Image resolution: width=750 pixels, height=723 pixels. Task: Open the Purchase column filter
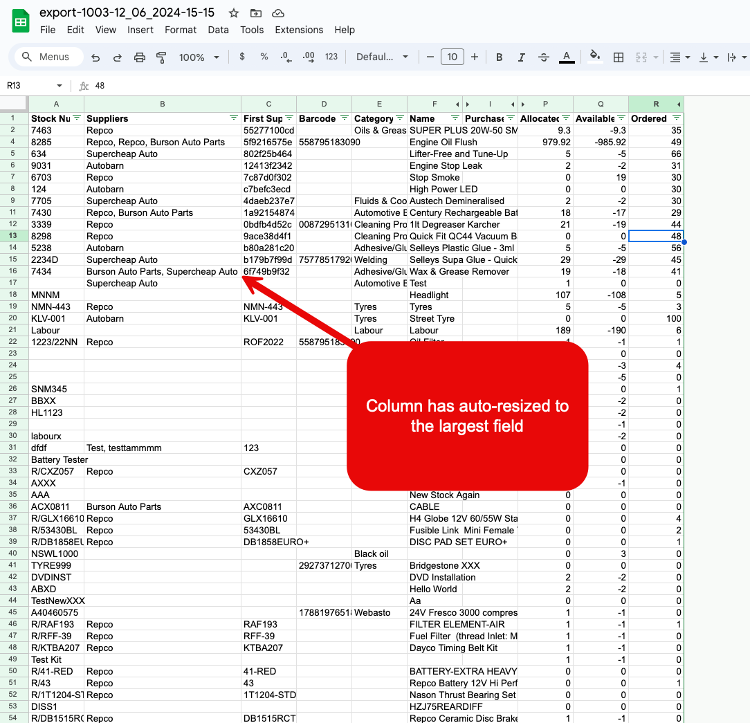(511, 118)
